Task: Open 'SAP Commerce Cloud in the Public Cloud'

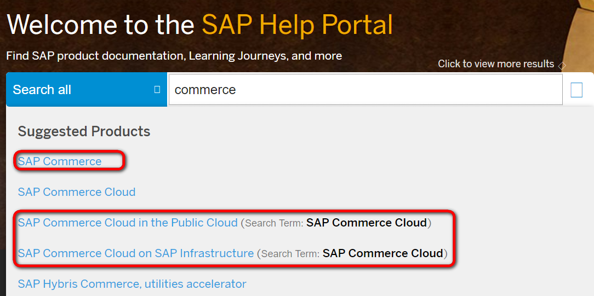Action: [x=128, y=223]
